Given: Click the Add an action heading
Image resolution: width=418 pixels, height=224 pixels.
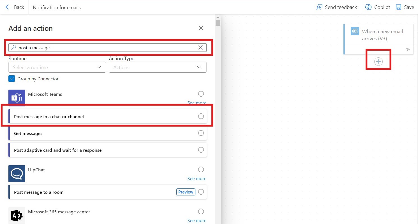Looking at the screenshot, I should [31, 28].
